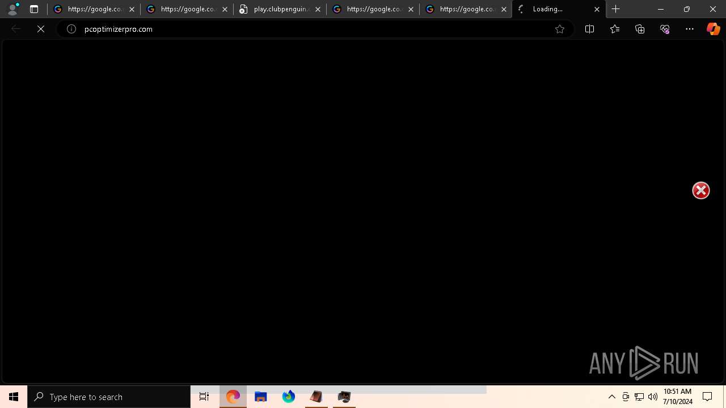Open the volume control
This screenshot has width=726, height=408.
(652, 397)
